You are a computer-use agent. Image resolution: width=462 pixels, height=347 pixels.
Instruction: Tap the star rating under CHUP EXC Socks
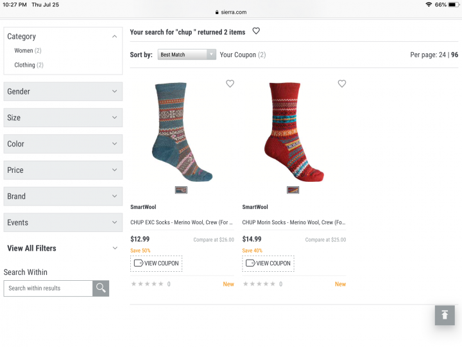[147, 284]
